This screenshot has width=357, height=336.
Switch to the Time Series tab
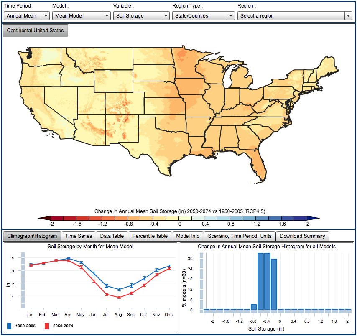click(79, 236)
